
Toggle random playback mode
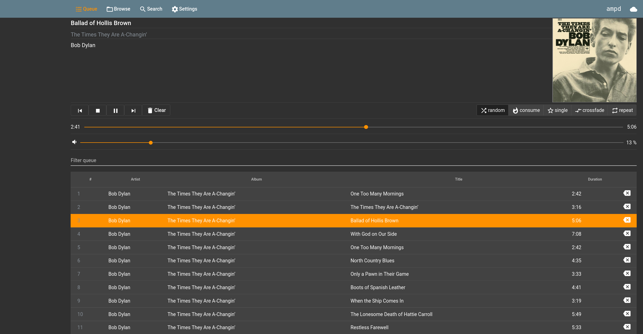tap(493, 110)
